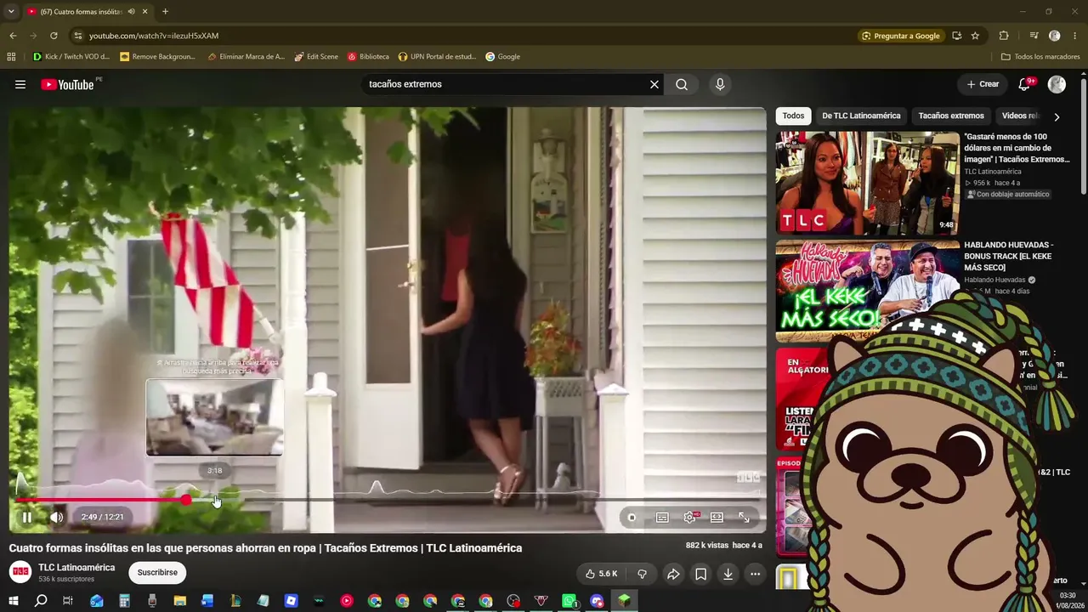Start voice search with the microphone
The image size is (1088, 612).
tap(720, 84)
